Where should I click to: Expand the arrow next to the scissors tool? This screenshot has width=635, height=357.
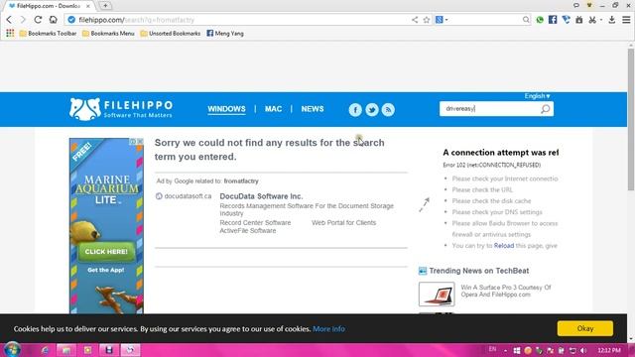click(601, 20)
